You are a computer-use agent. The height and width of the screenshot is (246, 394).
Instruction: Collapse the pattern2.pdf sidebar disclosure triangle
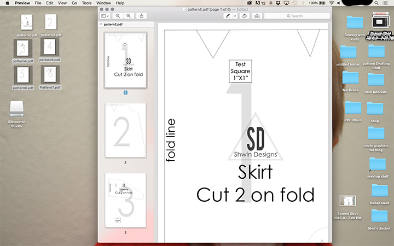[x=101, y=25]
